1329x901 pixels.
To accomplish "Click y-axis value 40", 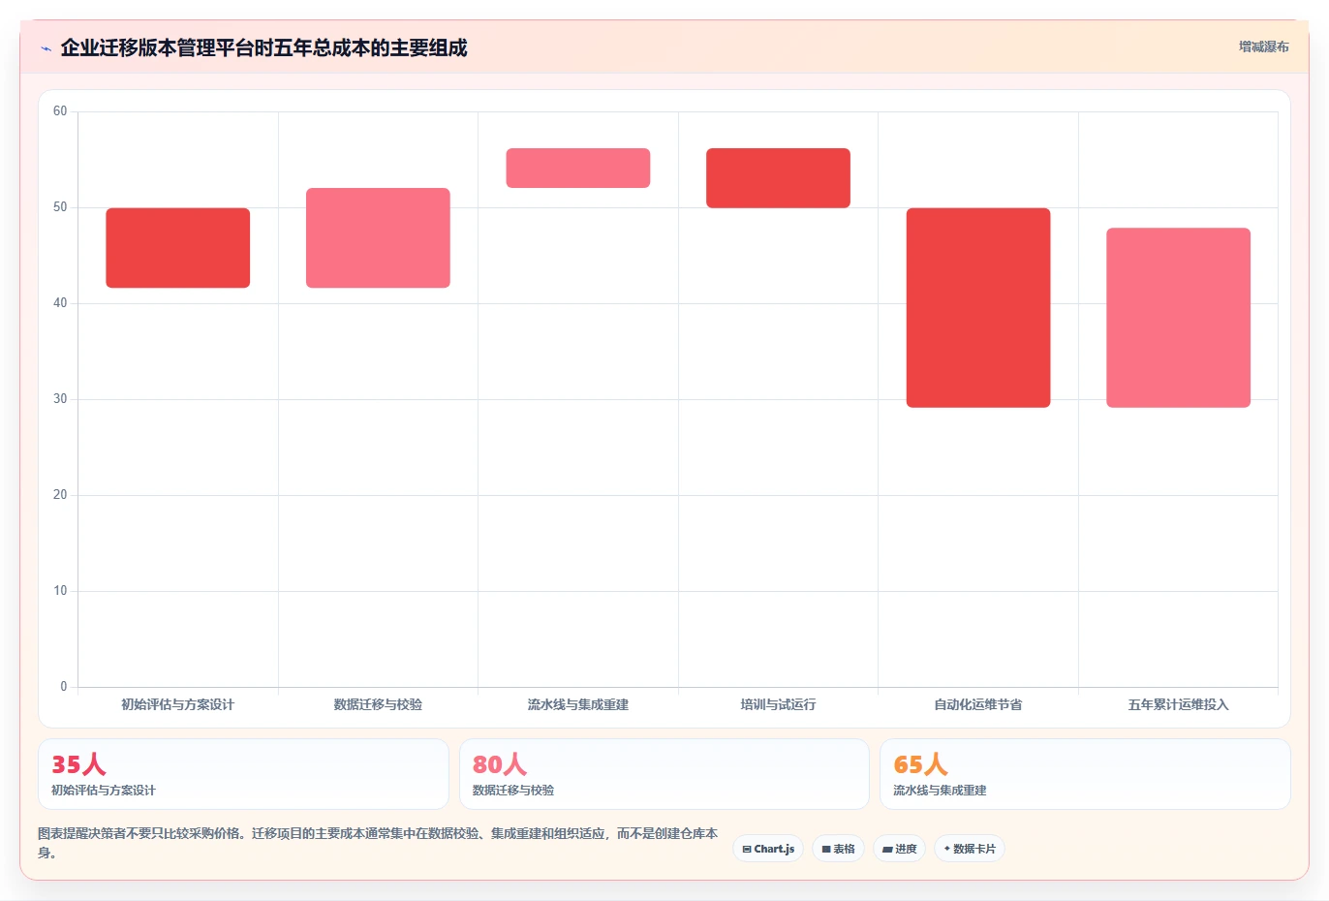I will [x=60, y=303].
